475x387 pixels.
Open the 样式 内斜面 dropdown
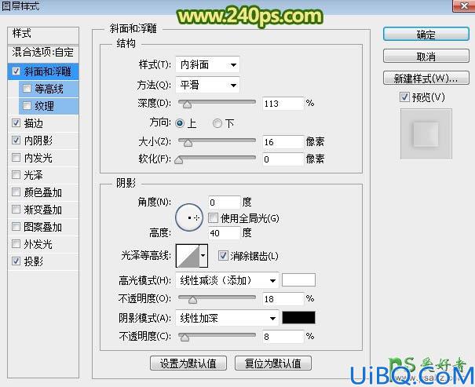[x=207, y=64]
